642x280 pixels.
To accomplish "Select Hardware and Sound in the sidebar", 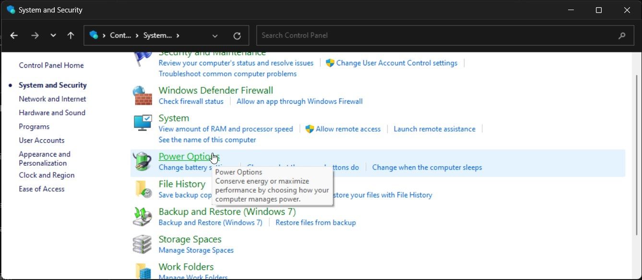I will 52,112.
